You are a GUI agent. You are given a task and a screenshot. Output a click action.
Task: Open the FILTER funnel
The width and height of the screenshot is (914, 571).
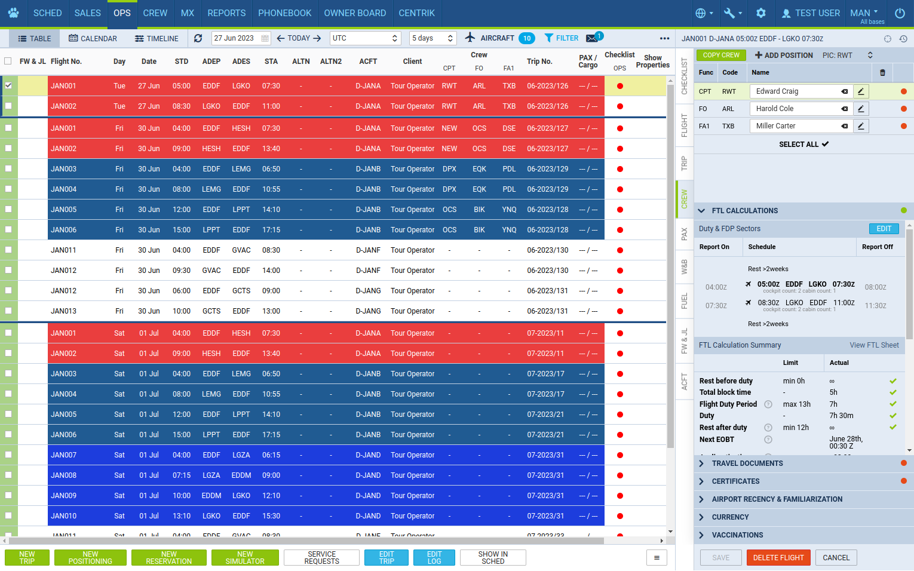point(561,38)
